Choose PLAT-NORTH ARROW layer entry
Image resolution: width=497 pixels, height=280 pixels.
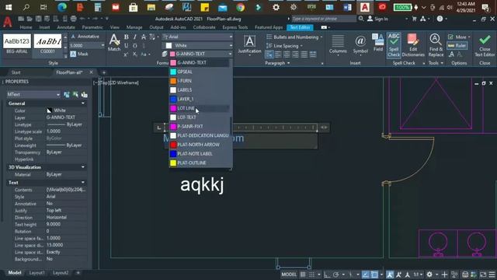[x=200, y=145]
